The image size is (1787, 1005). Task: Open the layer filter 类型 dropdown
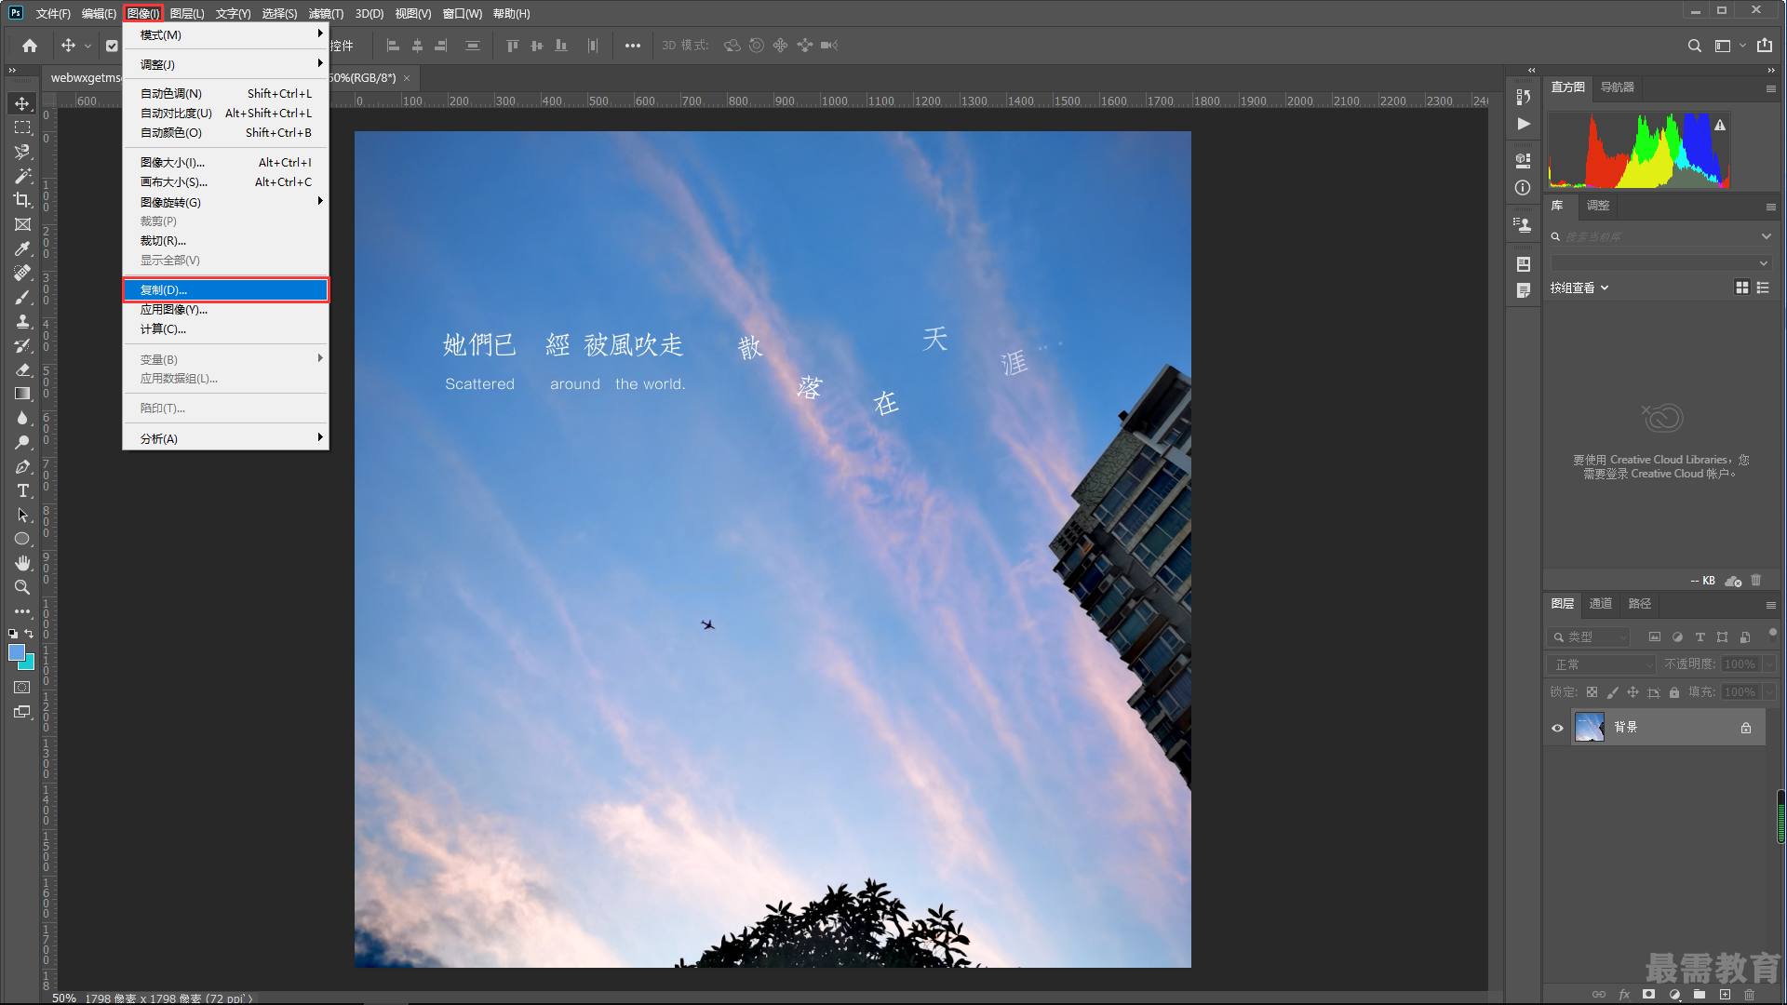tap(1589, 637)
